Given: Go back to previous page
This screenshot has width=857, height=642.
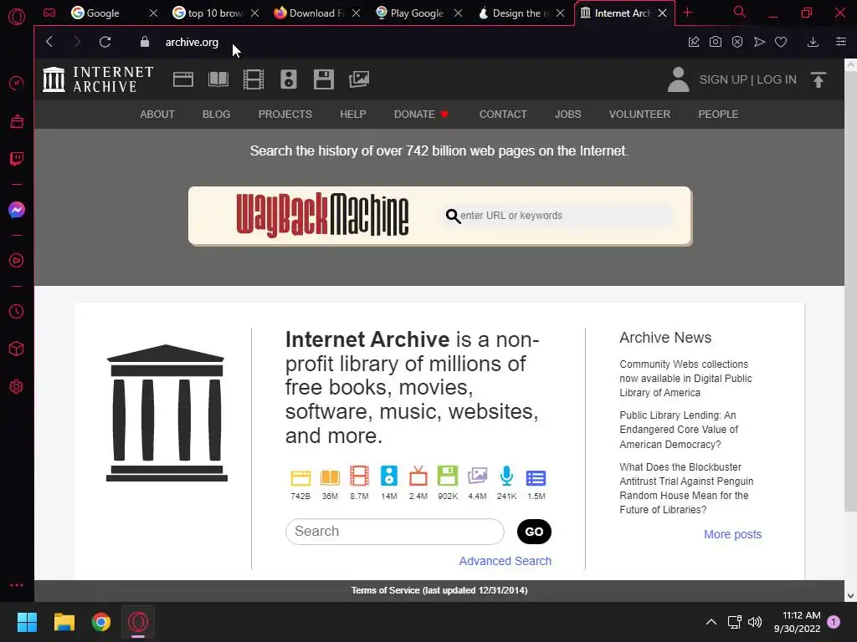Looking at the screenshot, I should (x=49, y=42).
